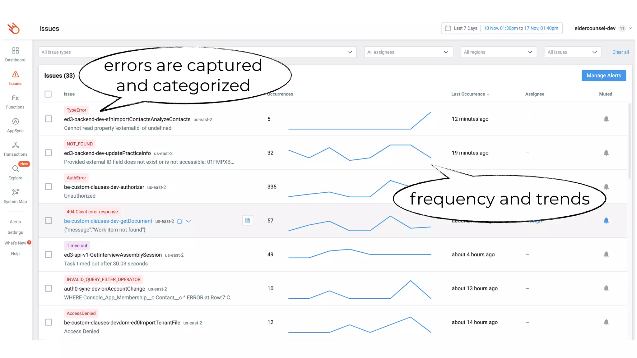Check the 404 Client error row checkbox

(x=49, y=221)
